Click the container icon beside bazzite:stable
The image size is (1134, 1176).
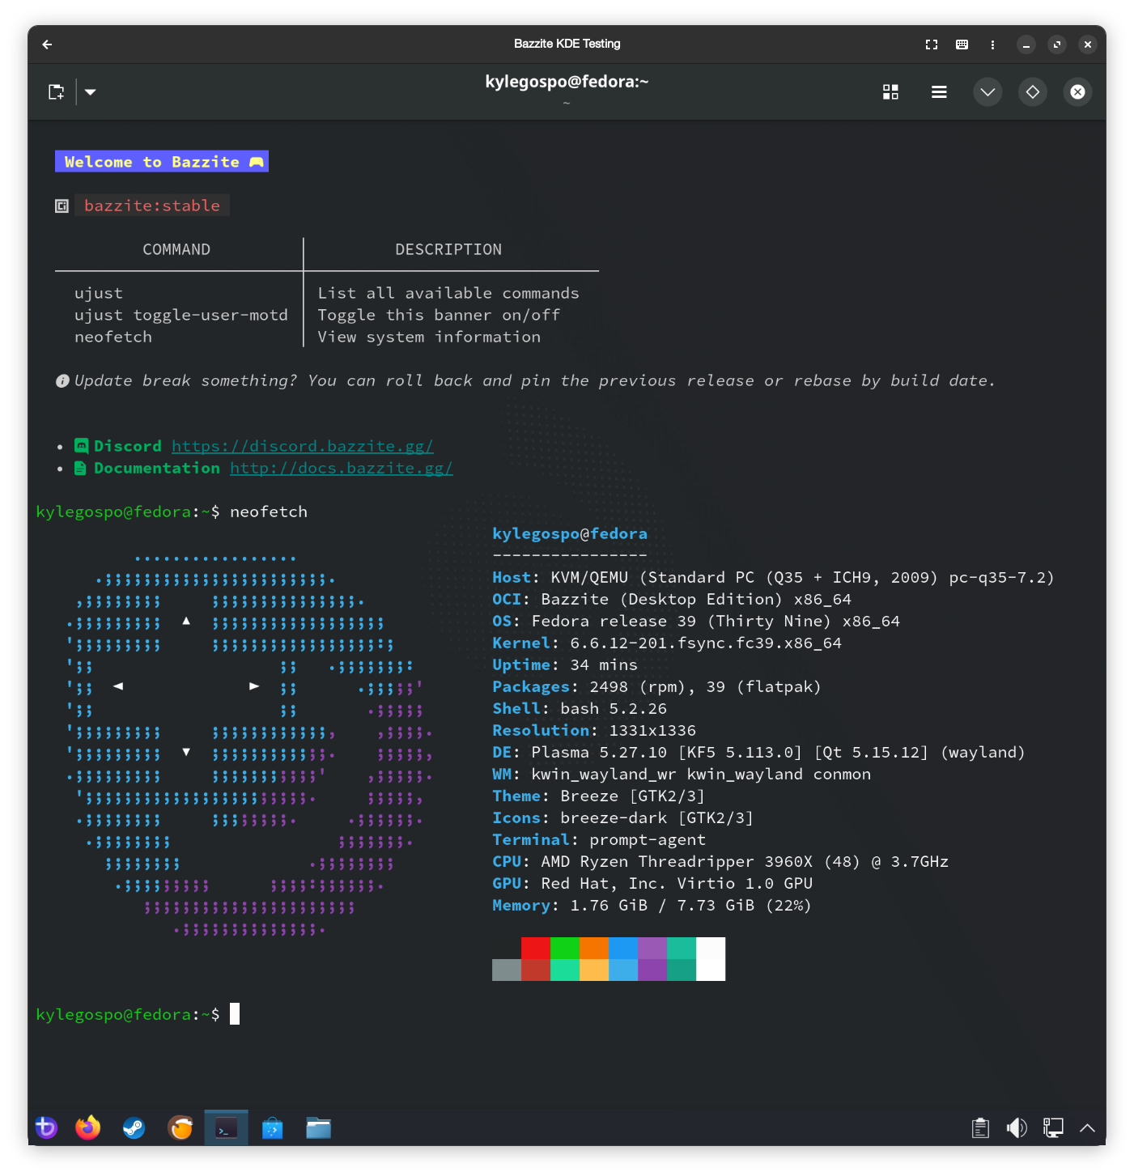(62, 206)
